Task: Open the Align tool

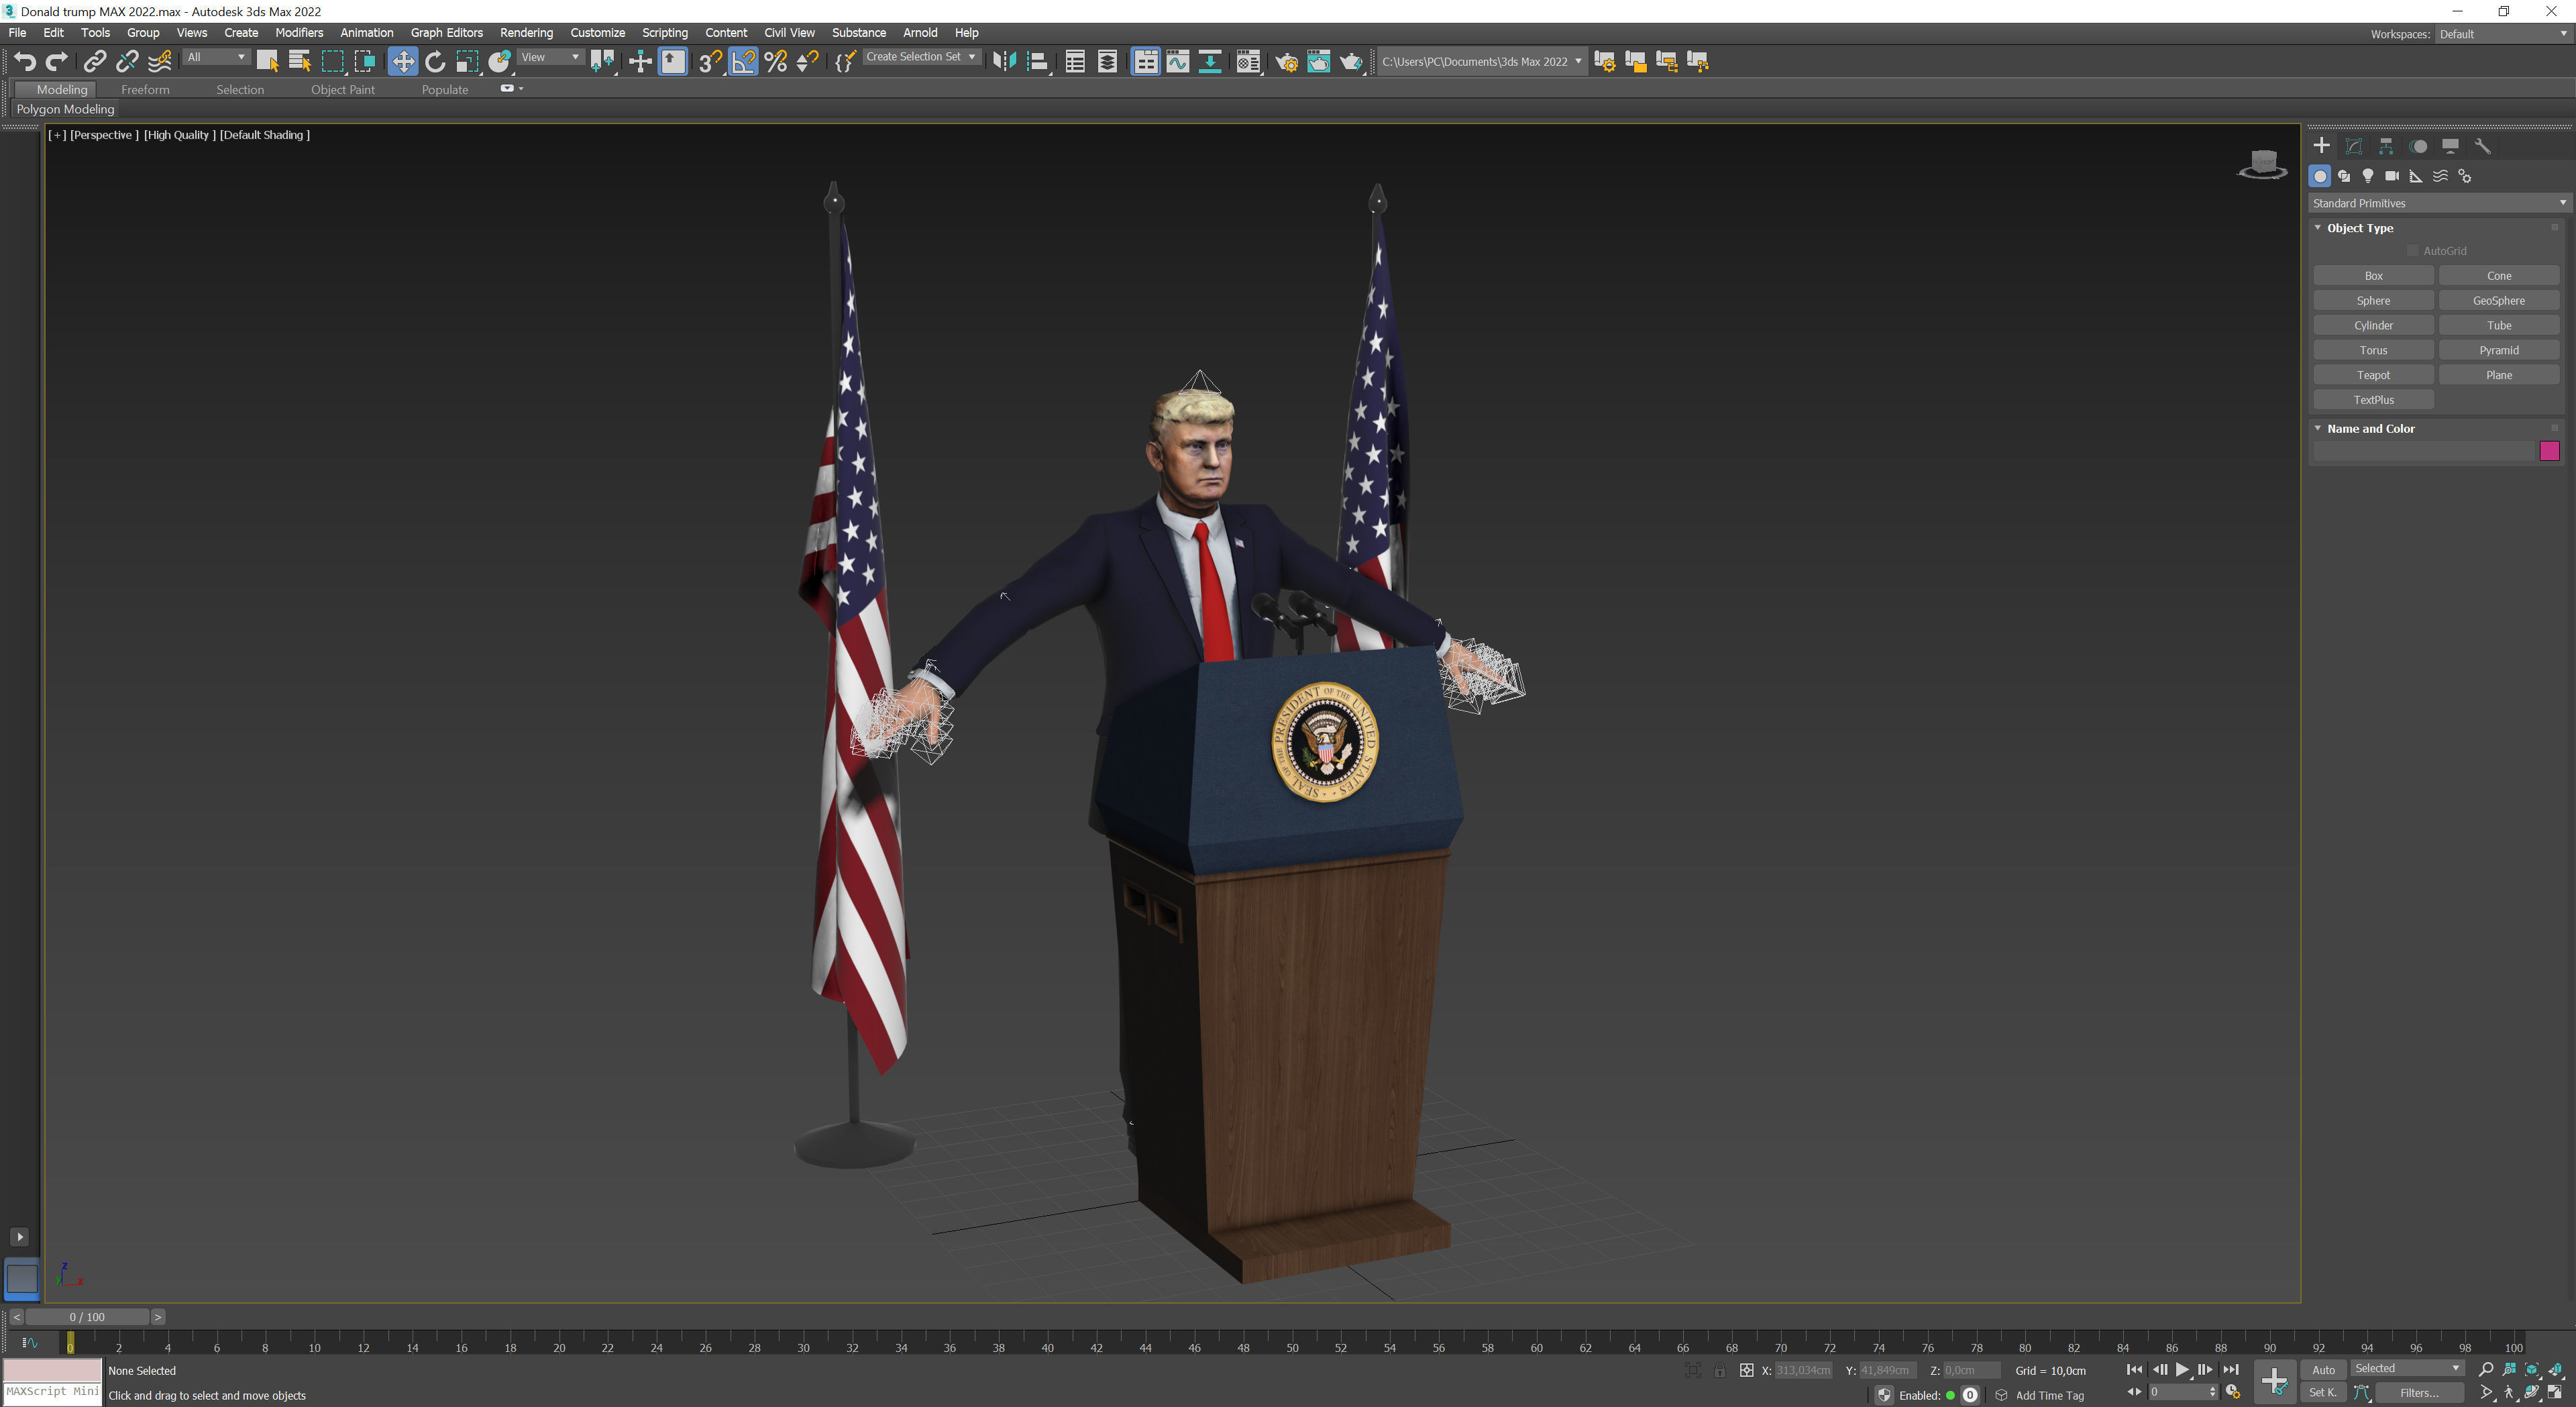Action: [x=1037, y=62]
